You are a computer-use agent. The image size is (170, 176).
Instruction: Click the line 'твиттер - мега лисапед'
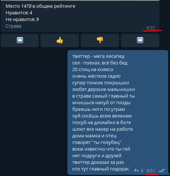98,56
